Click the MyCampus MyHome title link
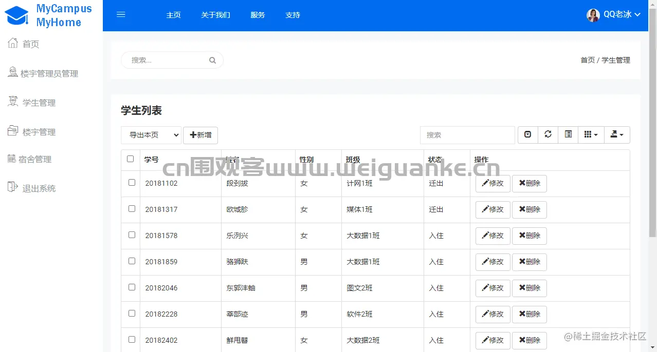This screenshot has height=352, width=657. click(x=64, y=15)
